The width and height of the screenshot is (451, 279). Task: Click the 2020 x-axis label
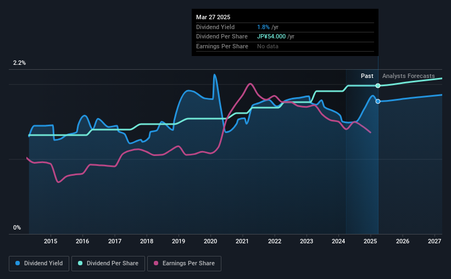(x=210, y=241)
